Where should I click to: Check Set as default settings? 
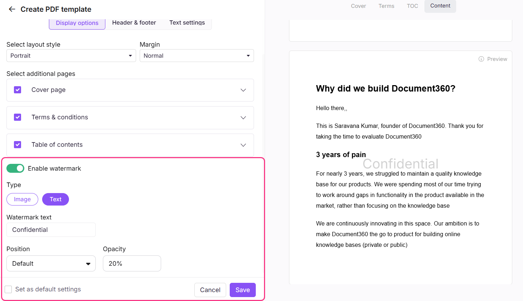point(9,290)
